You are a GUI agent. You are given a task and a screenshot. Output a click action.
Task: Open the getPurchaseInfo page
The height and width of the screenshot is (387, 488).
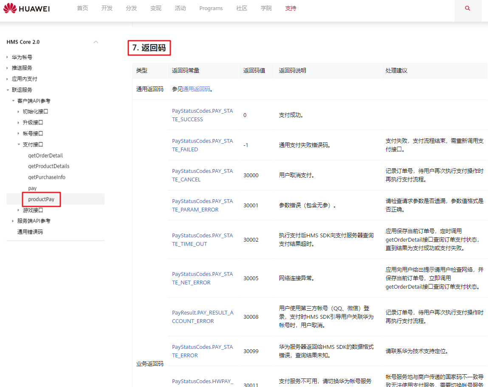click(x=47, y=177)
